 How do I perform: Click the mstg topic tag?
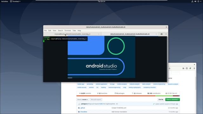point(125,87)
